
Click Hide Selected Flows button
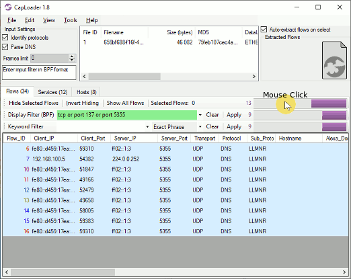click(34, 103)
